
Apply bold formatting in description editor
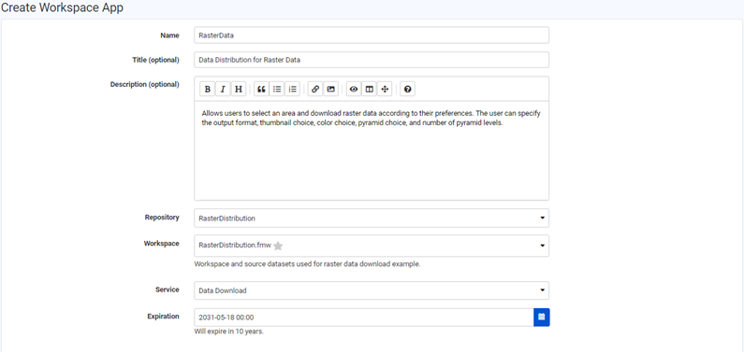(208, 89)
